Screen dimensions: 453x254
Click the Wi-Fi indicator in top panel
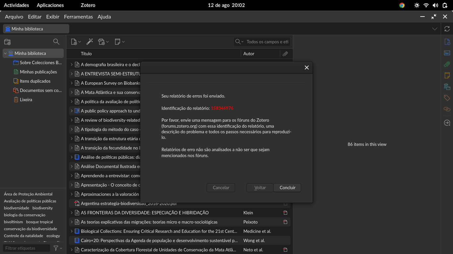(426, 5)
